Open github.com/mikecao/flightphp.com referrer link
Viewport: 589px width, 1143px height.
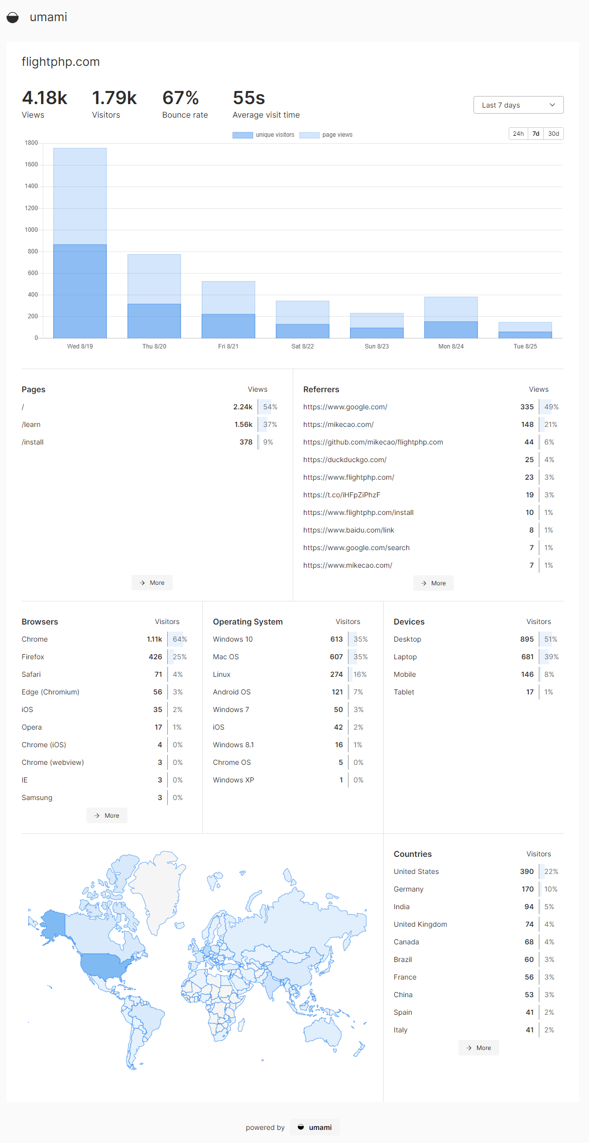(x=373, y=442)
